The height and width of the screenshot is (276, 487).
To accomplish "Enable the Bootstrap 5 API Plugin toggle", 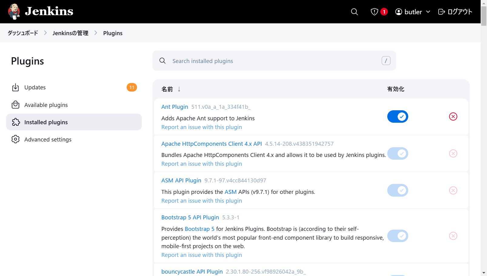I will [398, 236].
